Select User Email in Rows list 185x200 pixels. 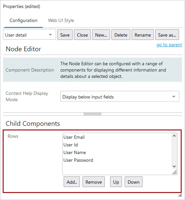click(74, 137)
